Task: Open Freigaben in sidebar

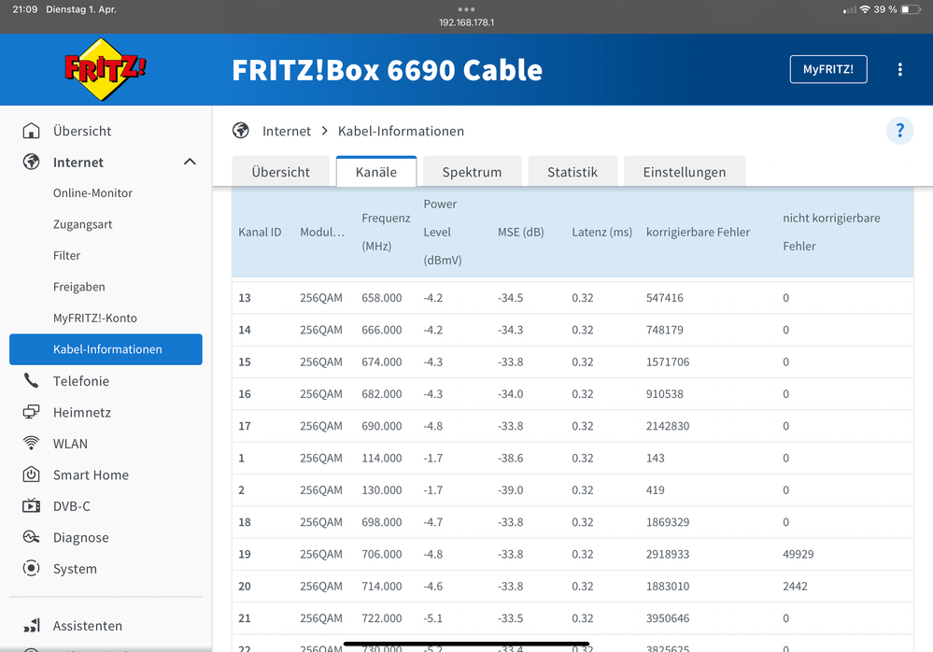Action: (79, 287)
